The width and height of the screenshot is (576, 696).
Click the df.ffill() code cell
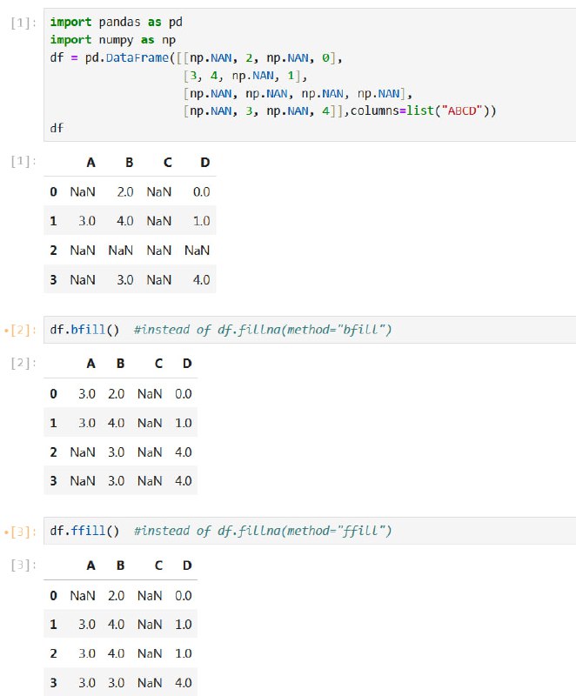tap(310, 531)
